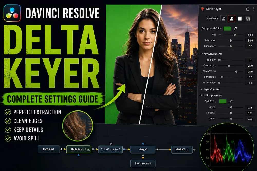257x171 pixels.
Task: Click the View Mode label
Action: tap(213, 18)
